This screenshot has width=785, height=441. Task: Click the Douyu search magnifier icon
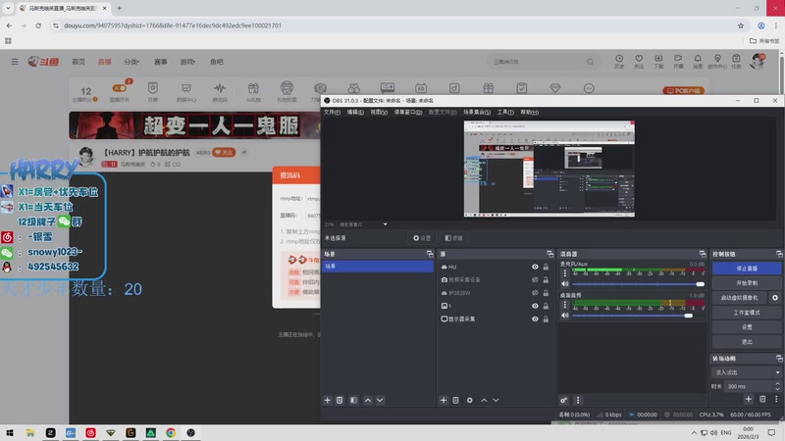click(x=591, y=62)
